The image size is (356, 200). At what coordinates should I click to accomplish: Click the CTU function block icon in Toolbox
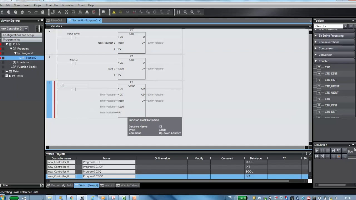(x=319, y=99)
